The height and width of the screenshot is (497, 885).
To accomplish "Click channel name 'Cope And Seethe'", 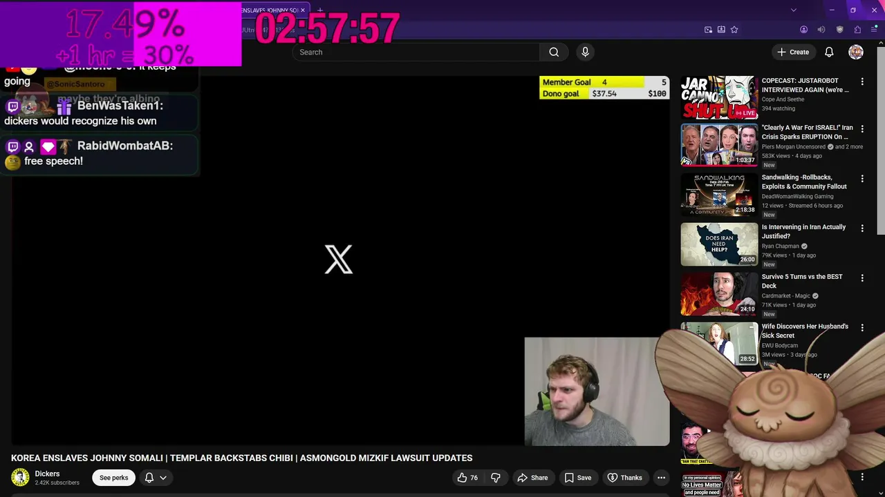I will [x=783, y=99].
